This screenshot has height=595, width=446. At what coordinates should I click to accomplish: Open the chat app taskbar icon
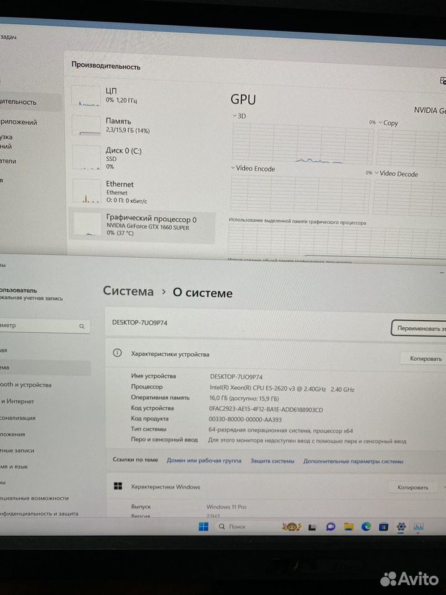tap(330, 527)
